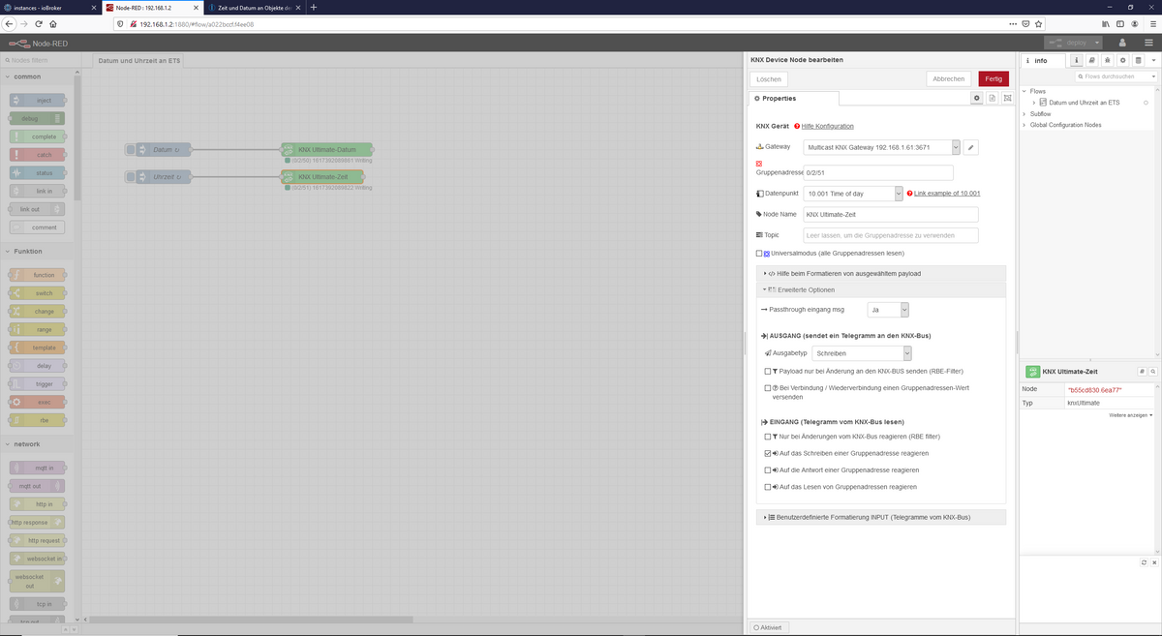
Task: Click the Topic input field
Action: coord(891,235)
